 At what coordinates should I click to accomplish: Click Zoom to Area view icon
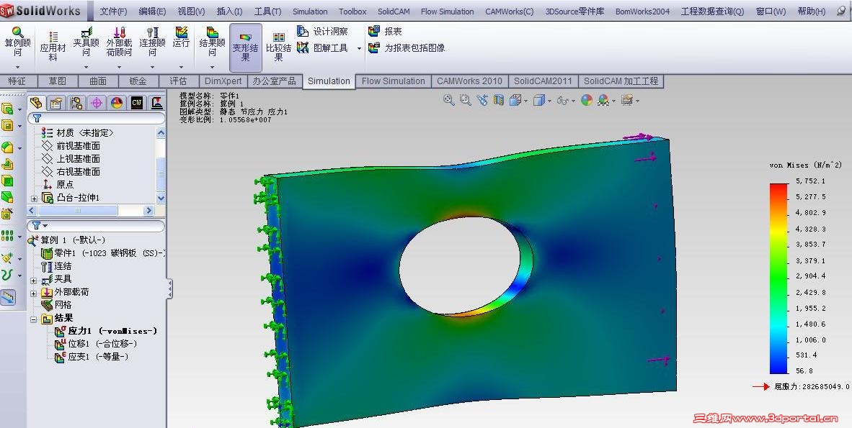(465, 100)
